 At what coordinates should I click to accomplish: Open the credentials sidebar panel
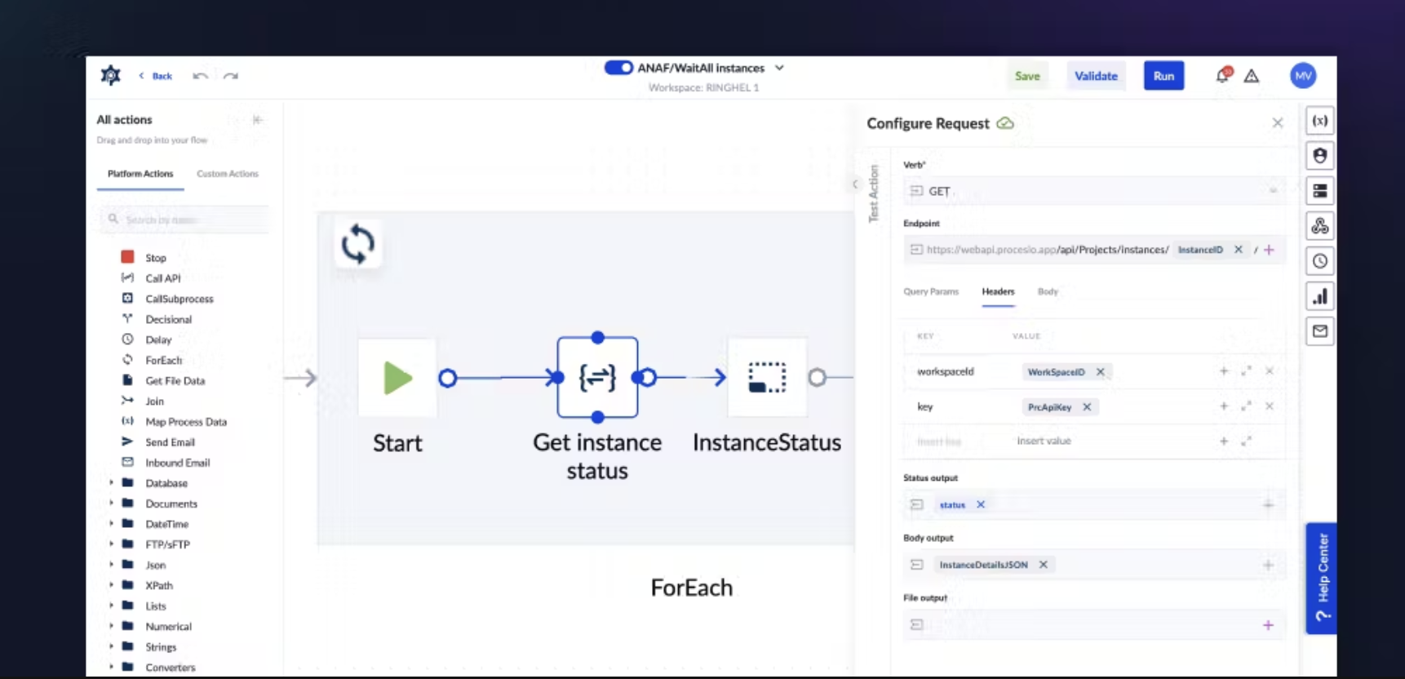click(x=1319, y=156)
